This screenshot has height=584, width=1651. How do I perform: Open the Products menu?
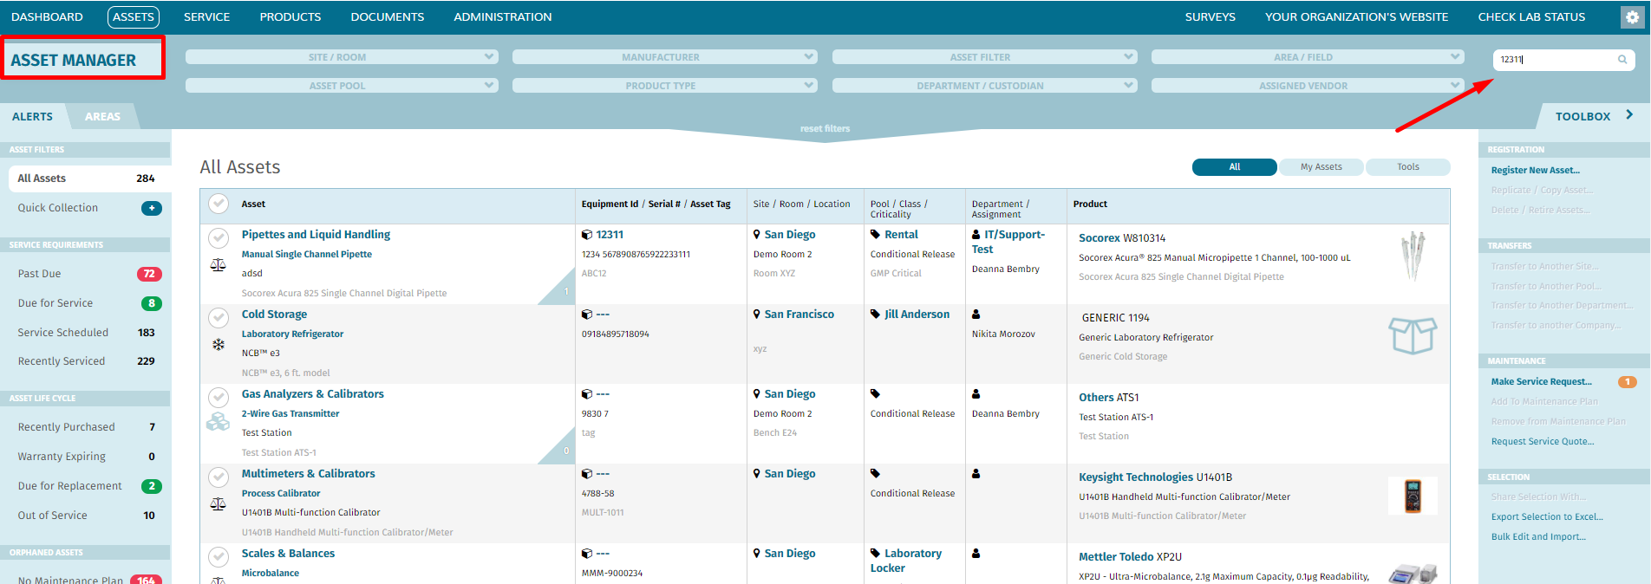290,16
